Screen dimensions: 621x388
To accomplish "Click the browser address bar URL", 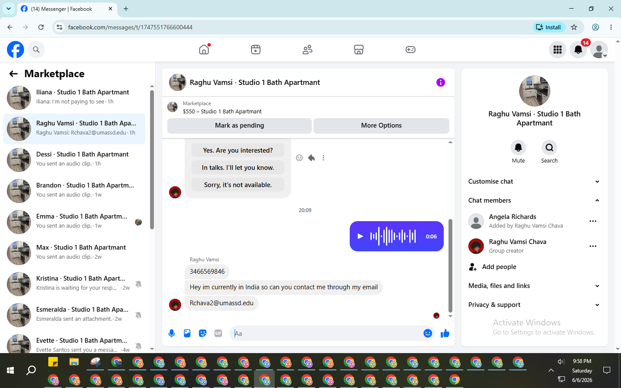I will tap(130, 27).
